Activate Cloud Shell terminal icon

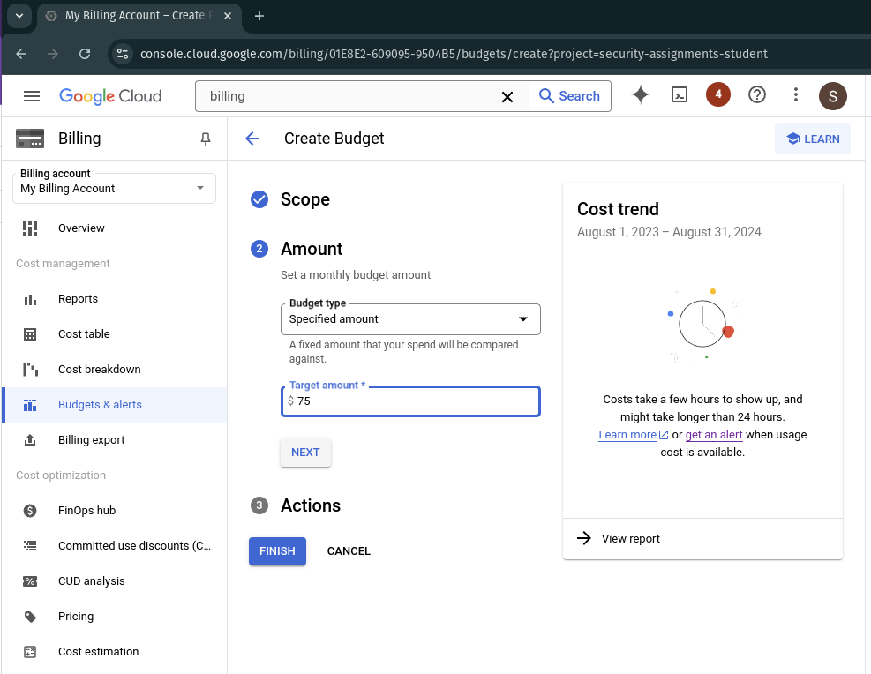[680, 95]
